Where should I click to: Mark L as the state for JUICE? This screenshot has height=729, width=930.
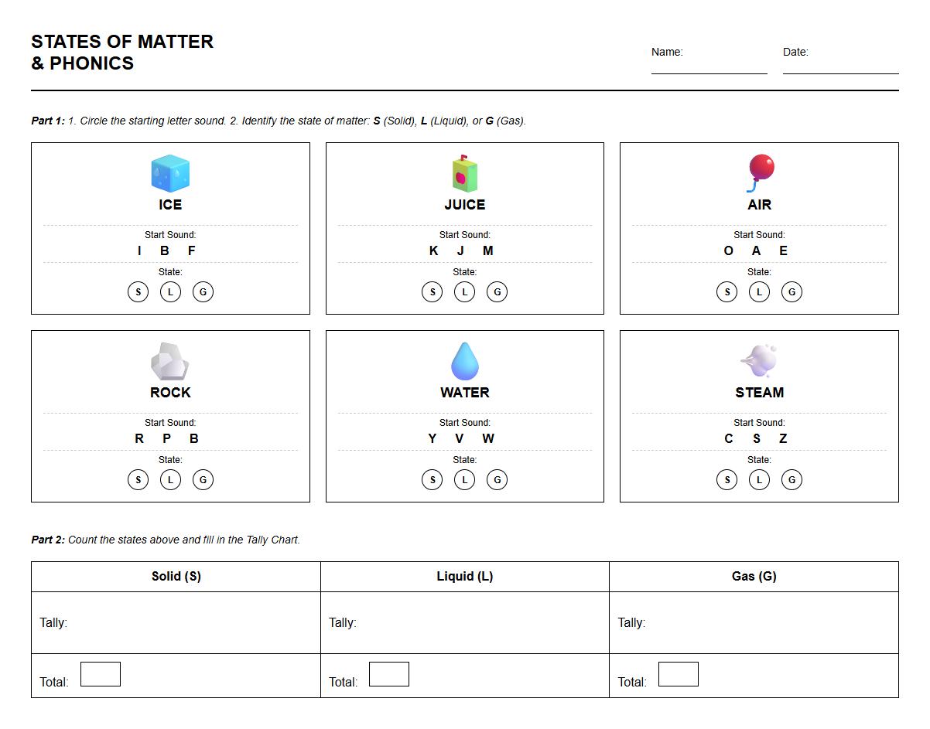click(464, 291)
